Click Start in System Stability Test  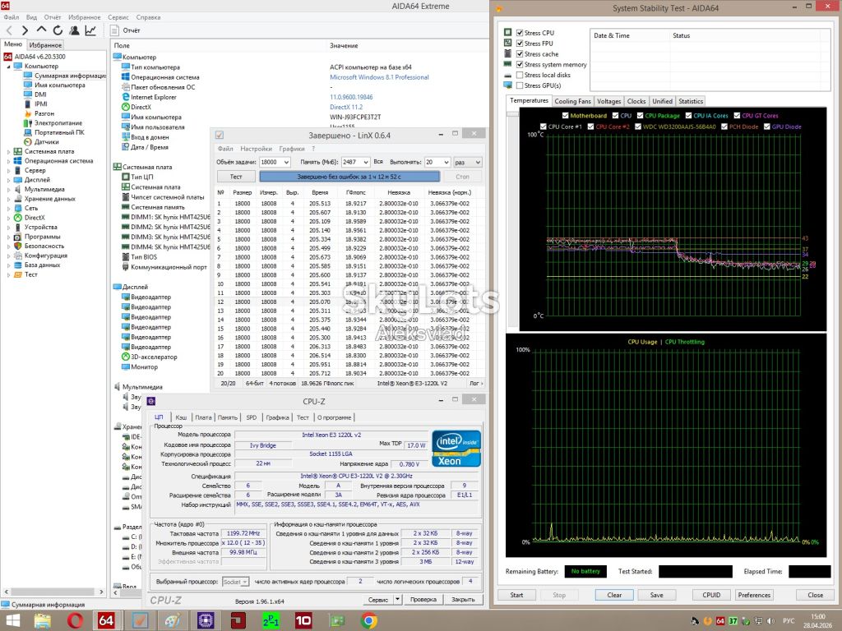516,595
